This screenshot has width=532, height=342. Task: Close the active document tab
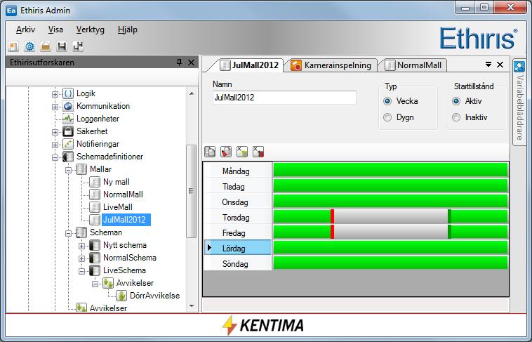tap(500, 64)
